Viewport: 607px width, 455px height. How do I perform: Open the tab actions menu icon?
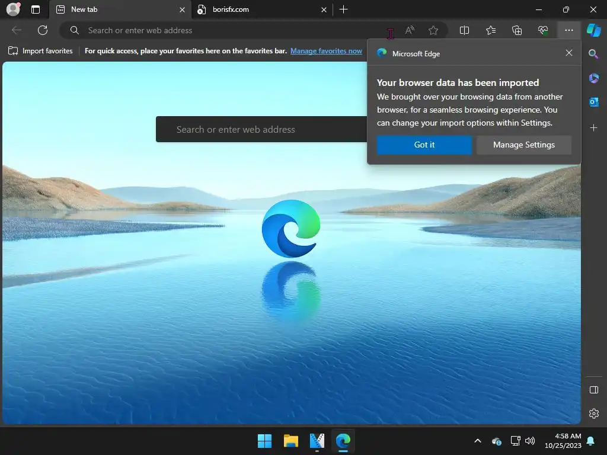click(36, 9)
